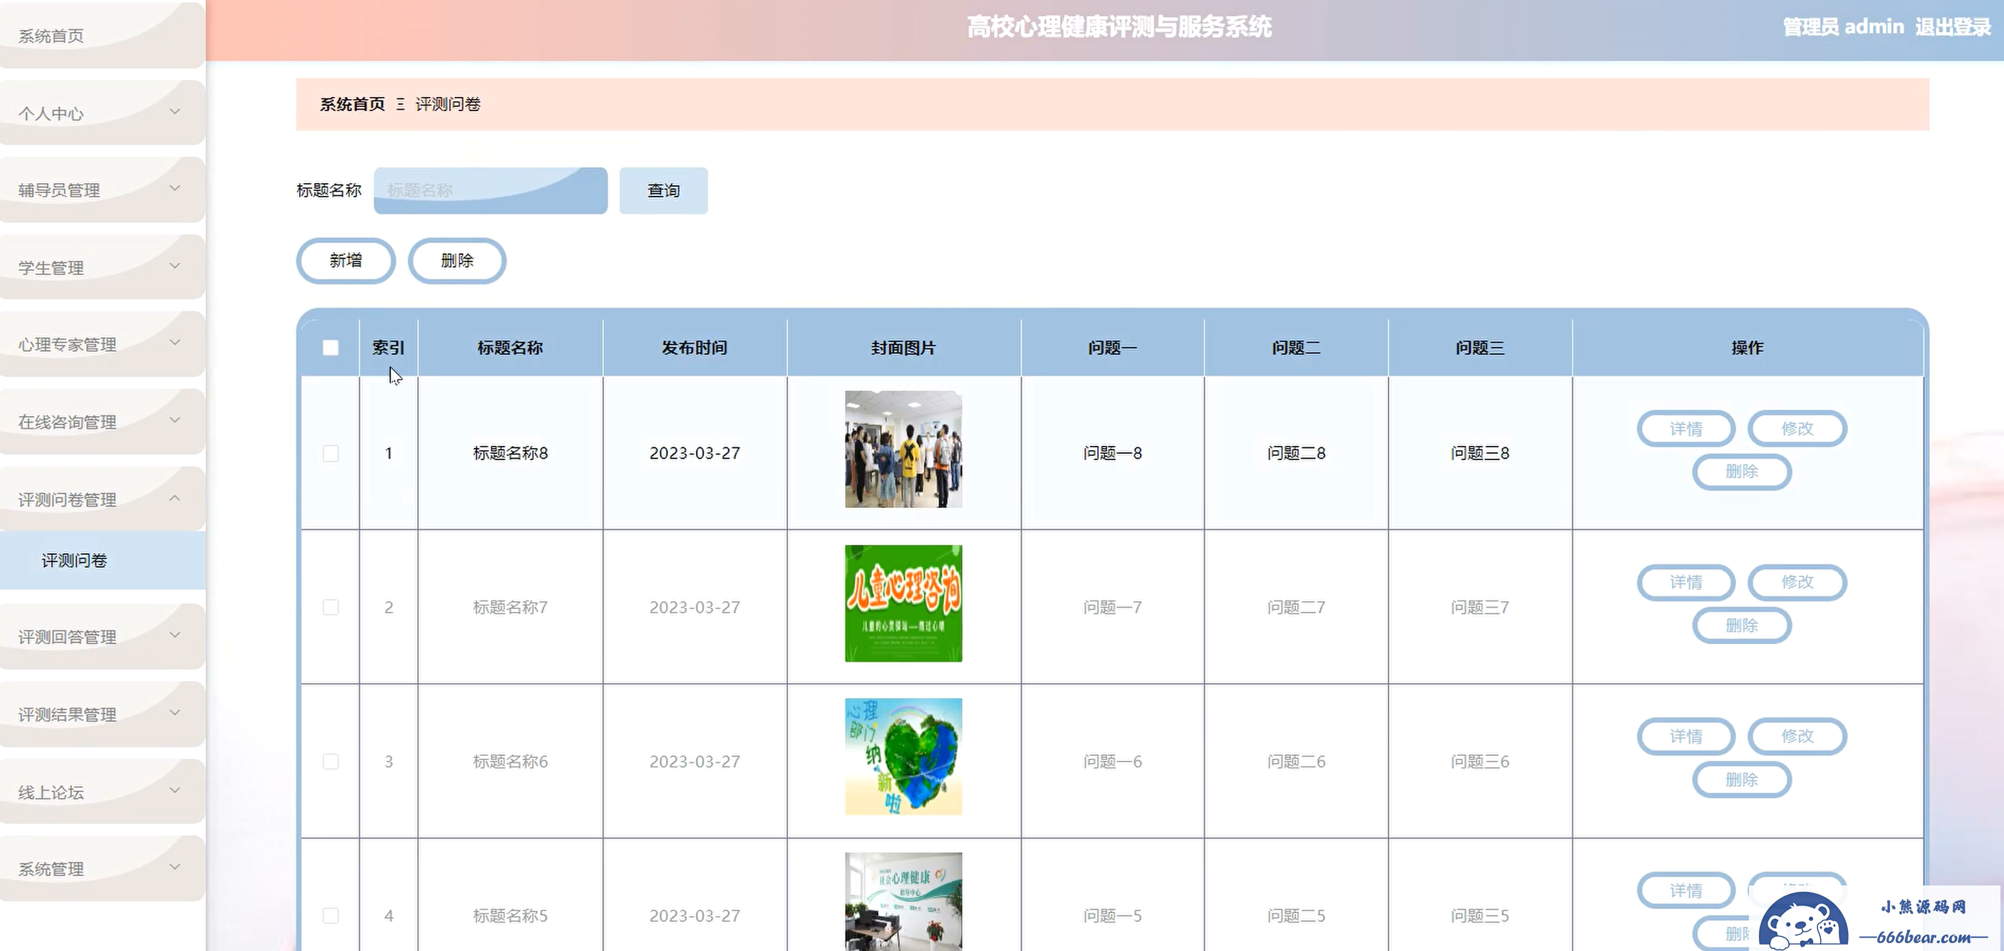Image resolution: width=2004 pixels, height=951 pixels.
Task: Open cover image thumbnail of 标题名称8
Action: [903, 449]
